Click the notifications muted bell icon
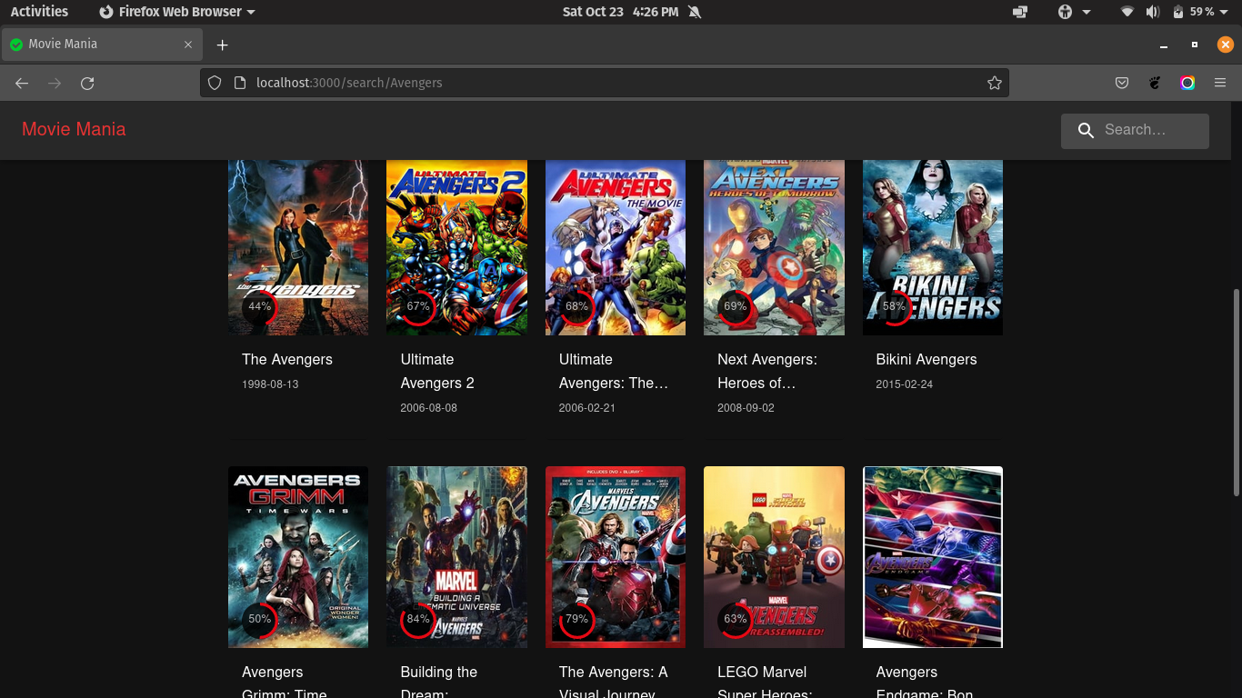The image size is (1242, 698). pyautogui.click(x=696, y=12)
